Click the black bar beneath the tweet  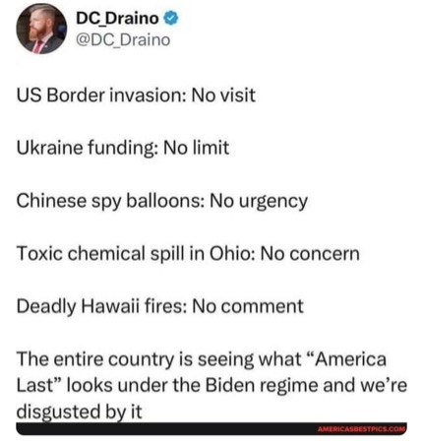tap(211, 428)
